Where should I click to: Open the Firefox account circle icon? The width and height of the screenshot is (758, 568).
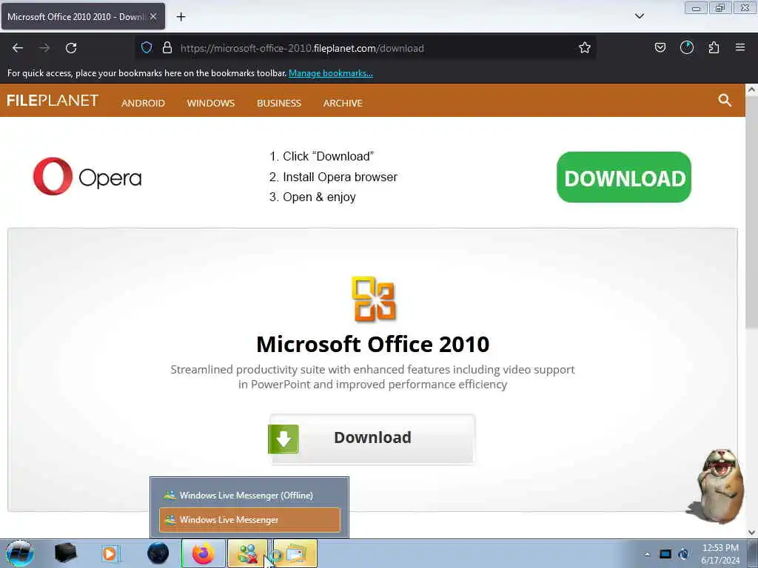[x=686, y=48]
